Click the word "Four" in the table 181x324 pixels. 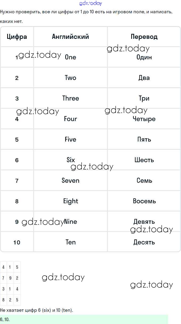click(71, 119)
